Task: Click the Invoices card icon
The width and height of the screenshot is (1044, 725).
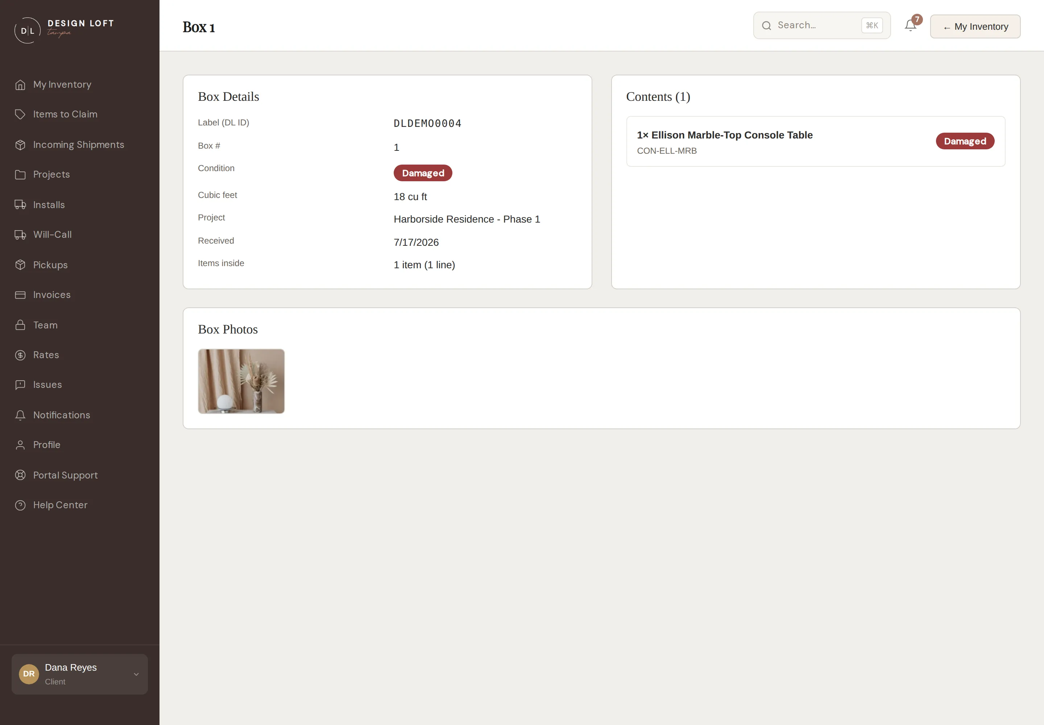Action: coord(20,295)
